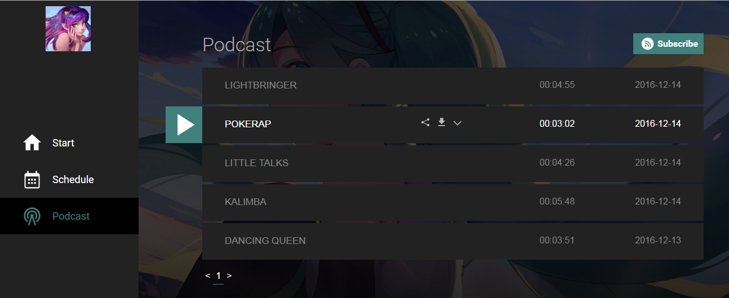Expand POKERAP details with chevron arrow
This screenshot has height=298, width=729.
(457, 123)
